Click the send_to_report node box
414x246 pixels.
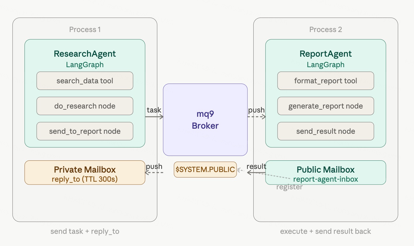(85, 131)
